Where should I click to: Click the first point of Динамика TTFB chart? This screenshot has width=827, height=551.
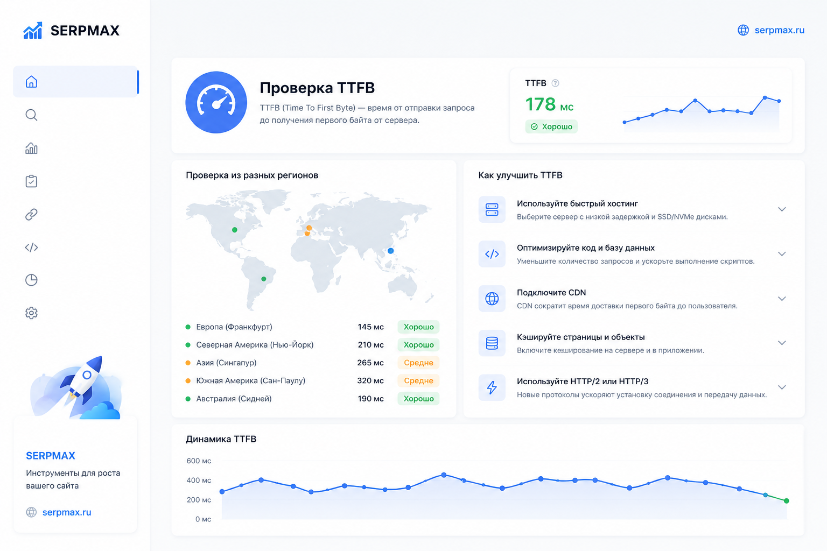(x=222, y=492)
